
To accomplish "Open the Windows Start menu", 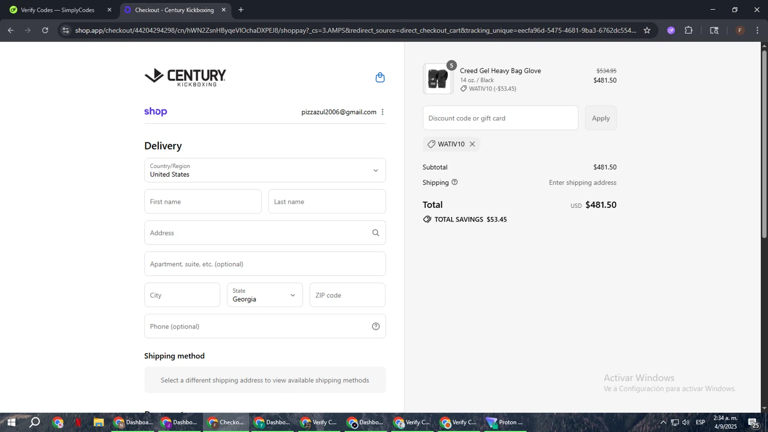I will tap(11, 422).
